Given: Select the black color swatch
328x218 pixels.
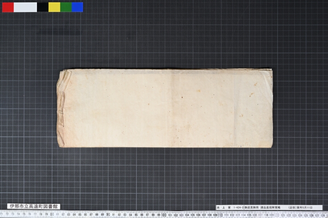Looking at the screenshot, I should coord(43,7).
